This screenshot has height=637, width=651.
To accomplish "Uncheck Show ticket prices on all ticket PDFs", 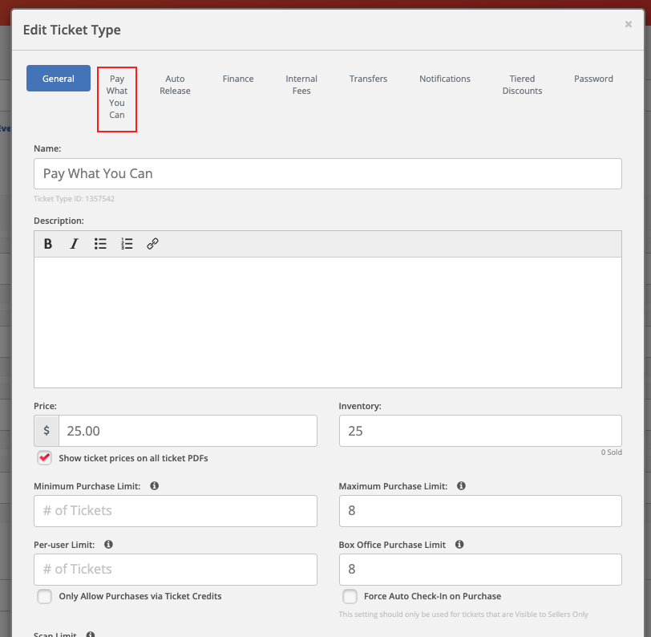I will 45,458.
